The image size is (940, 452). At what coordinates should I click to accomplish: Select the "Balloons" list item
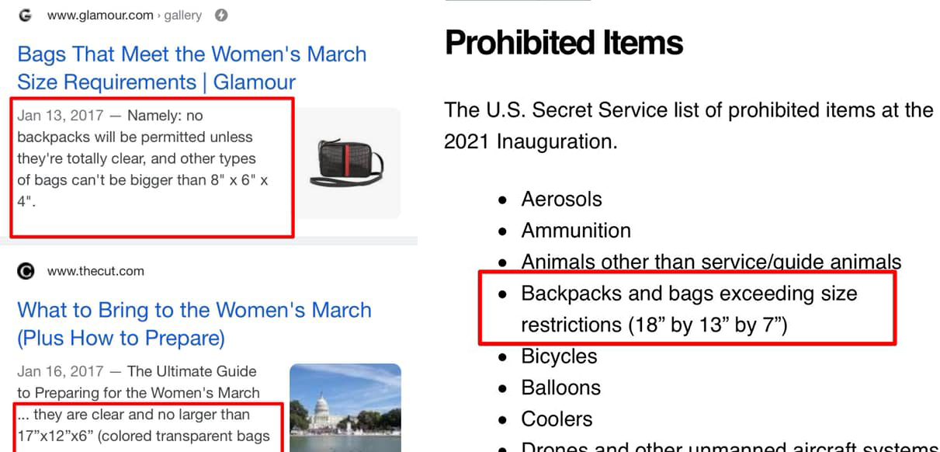pyautogui.click(x=560, y=388)
